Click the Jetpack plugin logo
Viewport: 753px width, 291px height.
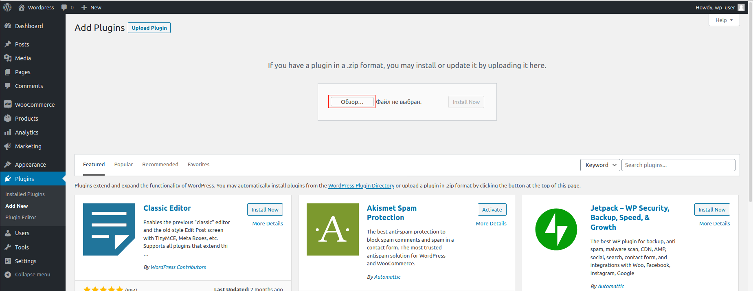(556, 229)
